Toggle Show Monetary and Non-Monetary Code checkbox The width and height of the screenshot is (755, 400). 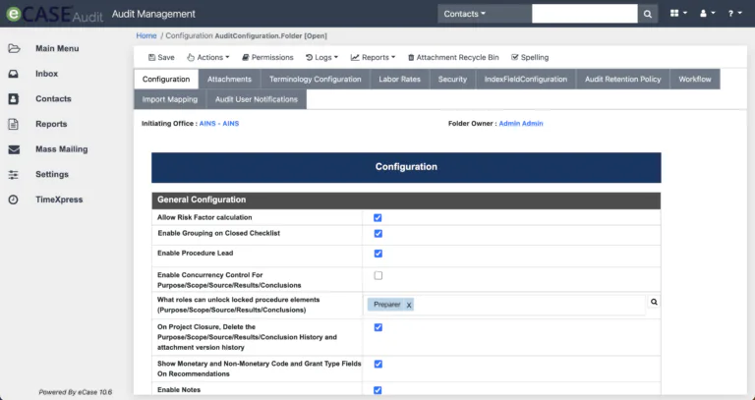point(377,365)
